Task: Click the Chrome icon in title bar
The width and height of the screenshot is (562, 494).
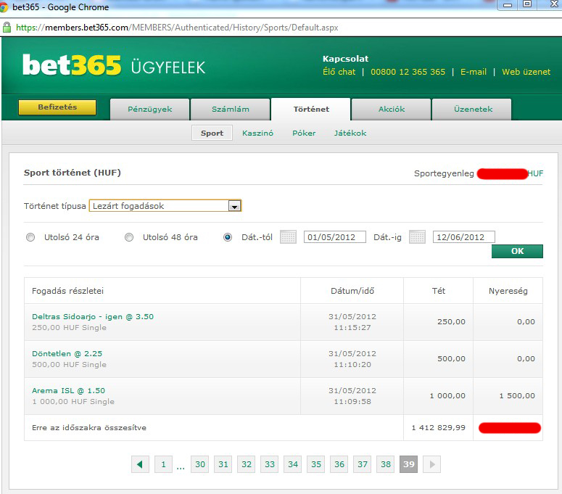Action: pyautogui.click(x=4, y=7)
